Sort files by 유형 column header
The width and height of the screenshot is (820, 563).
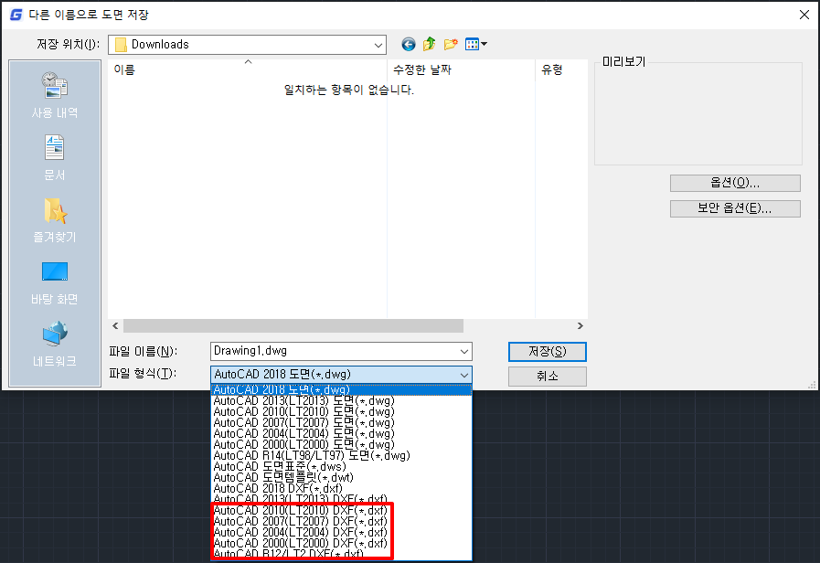point(561,69)
